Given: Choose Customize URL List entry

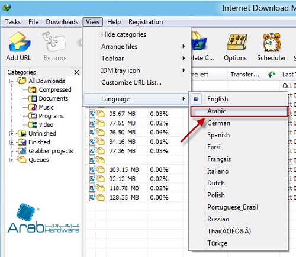Looking at the screenshot, I should [136, 82].
